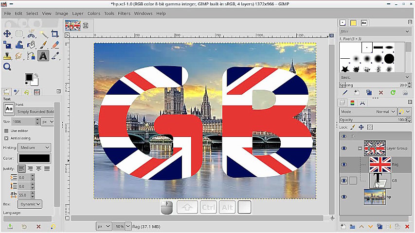Open the text Color black swatch
The height and width of the screenshot is (233, 415).
coord(34,158)
